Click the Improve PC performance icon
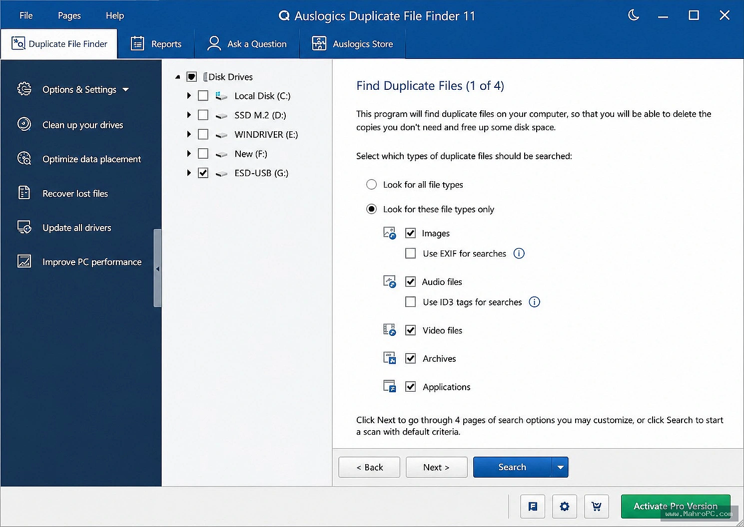 click(x=24, y=261)
